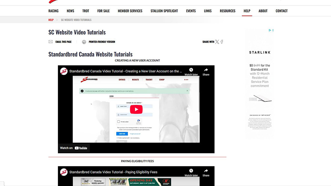The image size is (331, 186).
Task: Play the New User Account tutorial video
Action: tap(136, 109)
